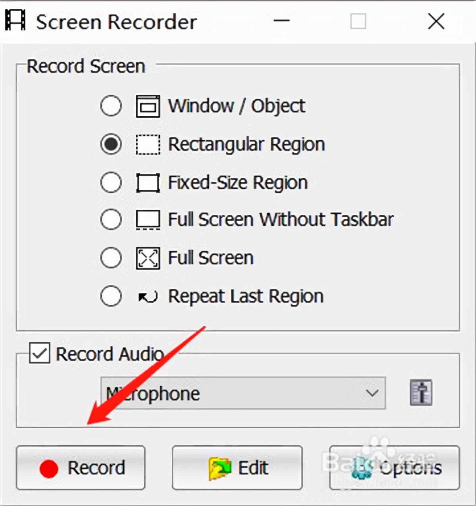Click the Options gear icon
Screen dimensions: 476x506
(x=361, y=468)
